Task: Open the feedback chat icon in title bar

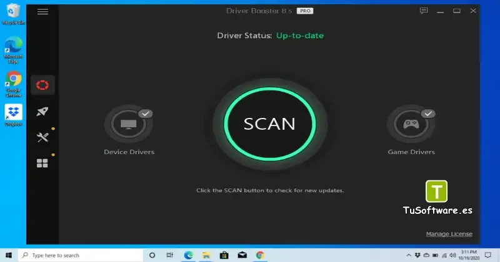Action: tap(424, 11)
